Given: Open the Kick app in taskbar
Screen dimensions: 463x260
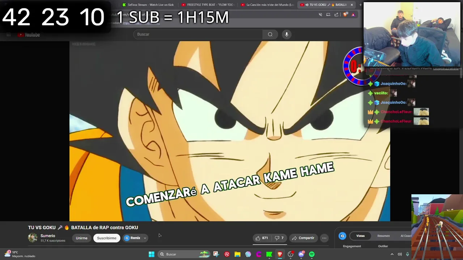Looking at the screenshot, I should 269,254.
